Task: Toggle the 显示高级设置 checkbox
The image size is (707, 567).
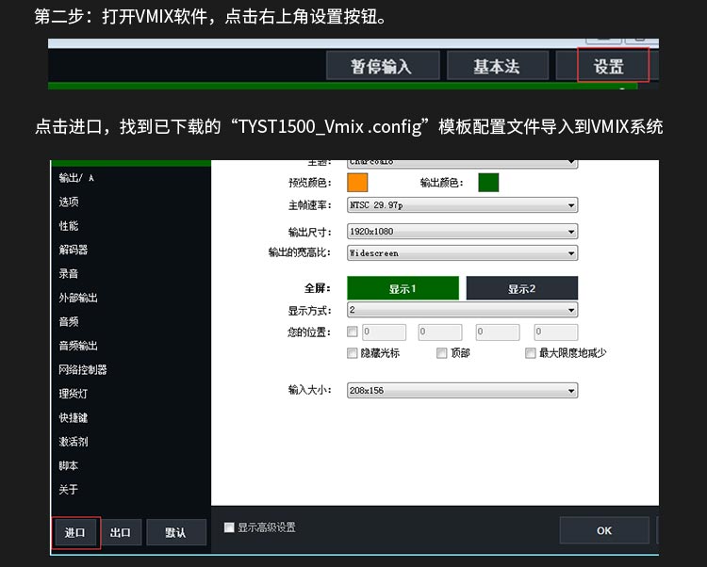Action: 229,527
